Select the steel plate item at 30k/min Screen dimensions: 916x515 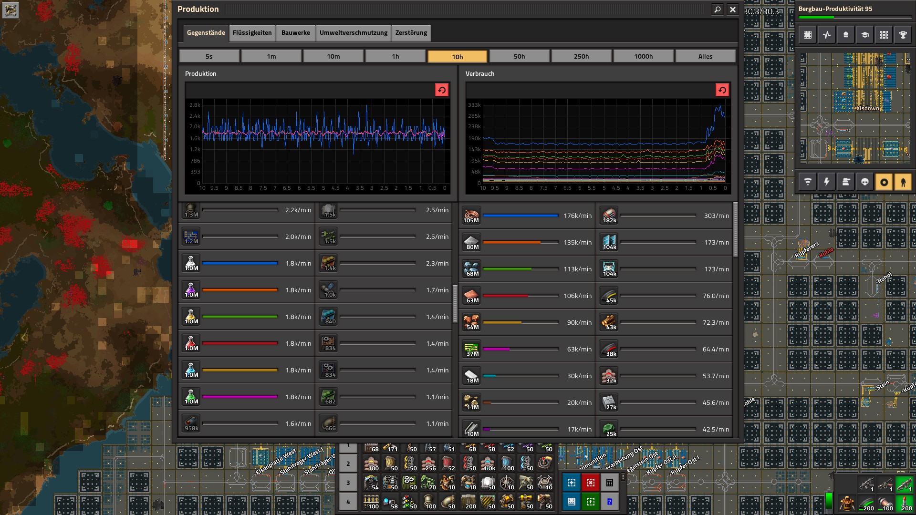[x=471, y=376]
